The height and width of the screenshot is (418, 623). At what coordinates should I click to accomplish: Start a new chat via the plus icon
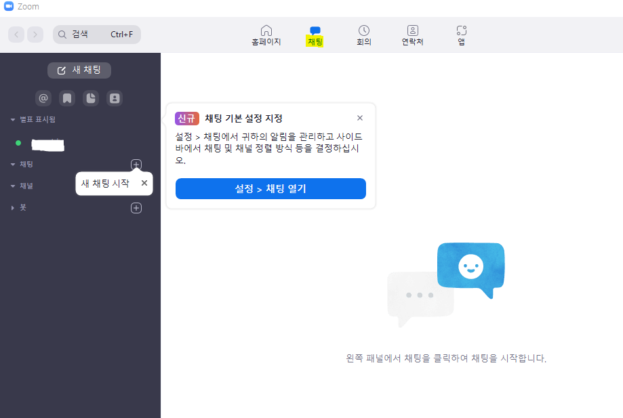(x=136, y=164)
